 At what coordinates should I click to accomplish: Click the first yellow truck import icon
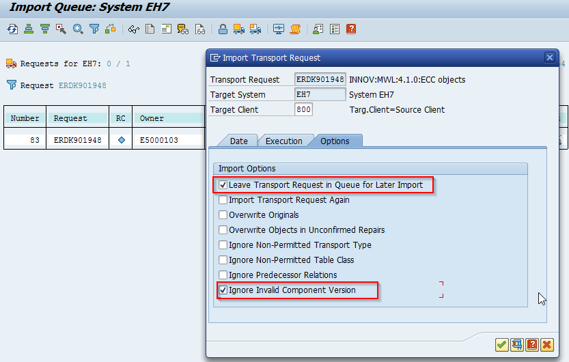[x=238, y=29]
